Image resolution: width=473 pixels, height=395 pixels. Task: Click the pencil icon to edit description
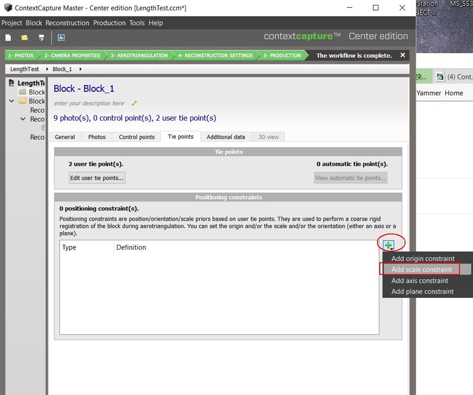point(134,104)
